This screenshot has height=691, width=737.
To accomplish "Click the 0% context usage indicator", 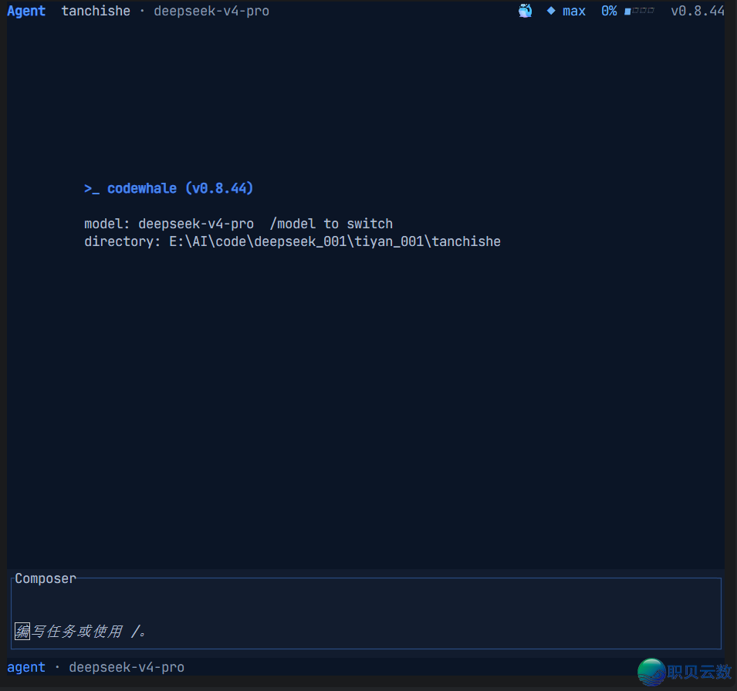I will pyautogui.click(x=609, y=11).
